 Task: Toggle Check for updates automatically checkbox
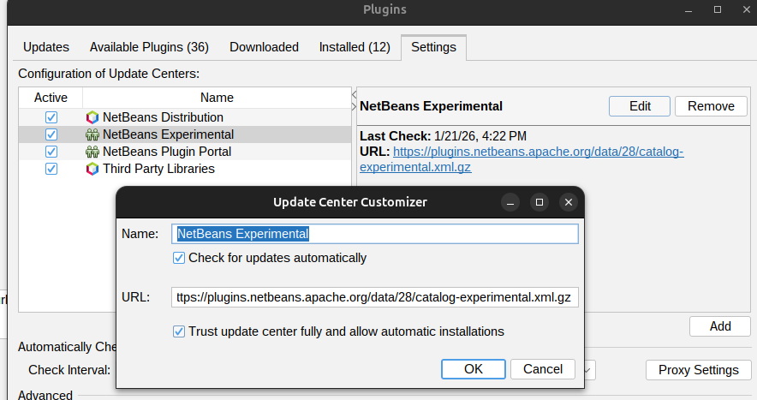pyautogui.click(x=179, y=258)
